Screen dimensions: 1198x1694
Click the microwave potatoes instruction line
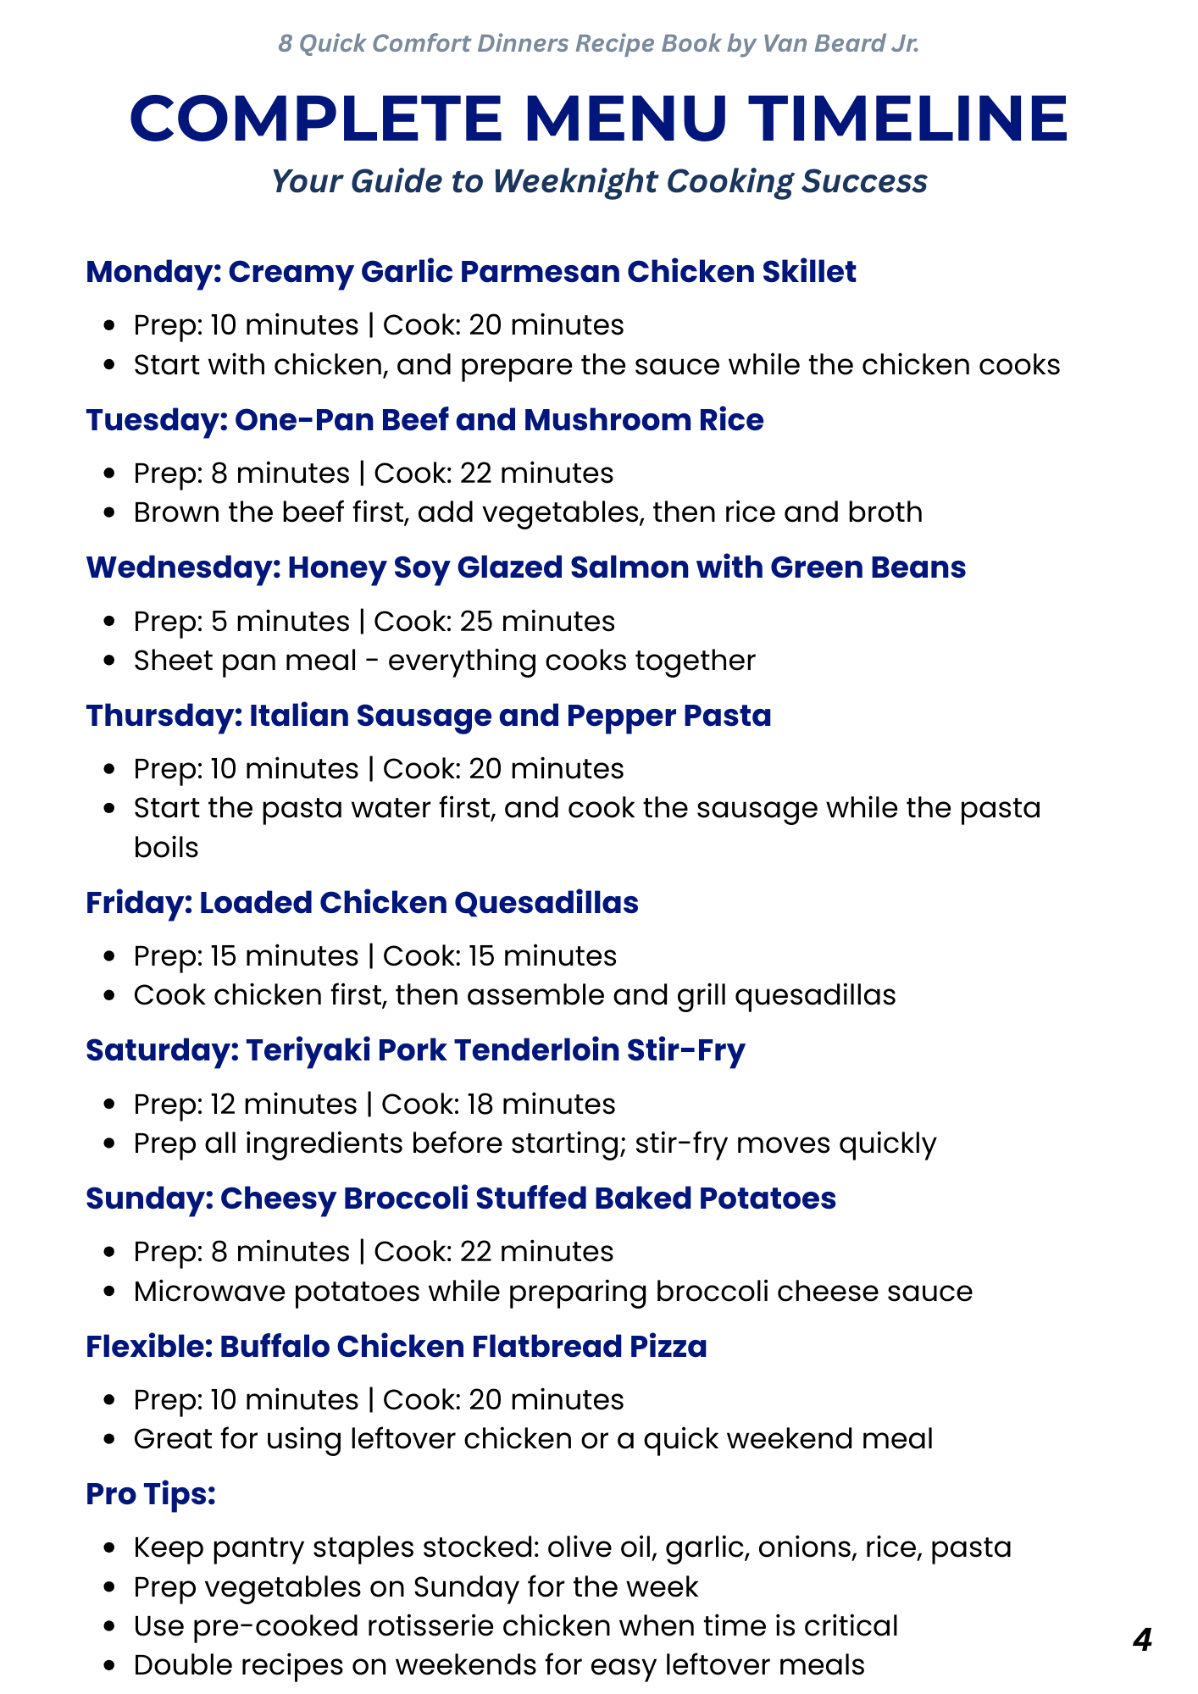552,1292
